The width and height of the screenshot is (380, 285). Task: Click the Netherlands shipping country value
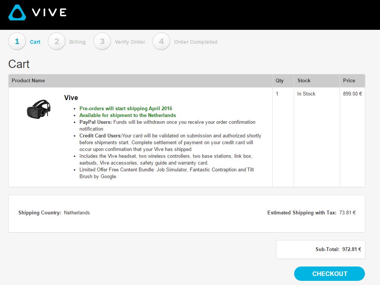click(x=77, y=213)
